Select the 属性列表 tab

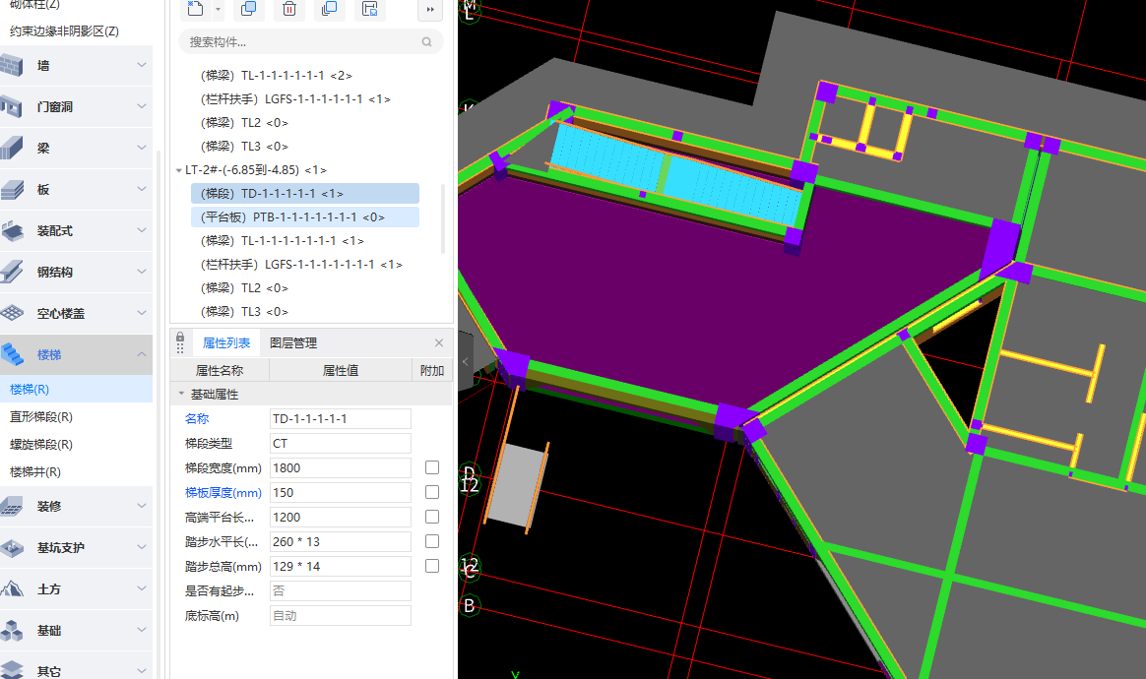coord(226,342)
